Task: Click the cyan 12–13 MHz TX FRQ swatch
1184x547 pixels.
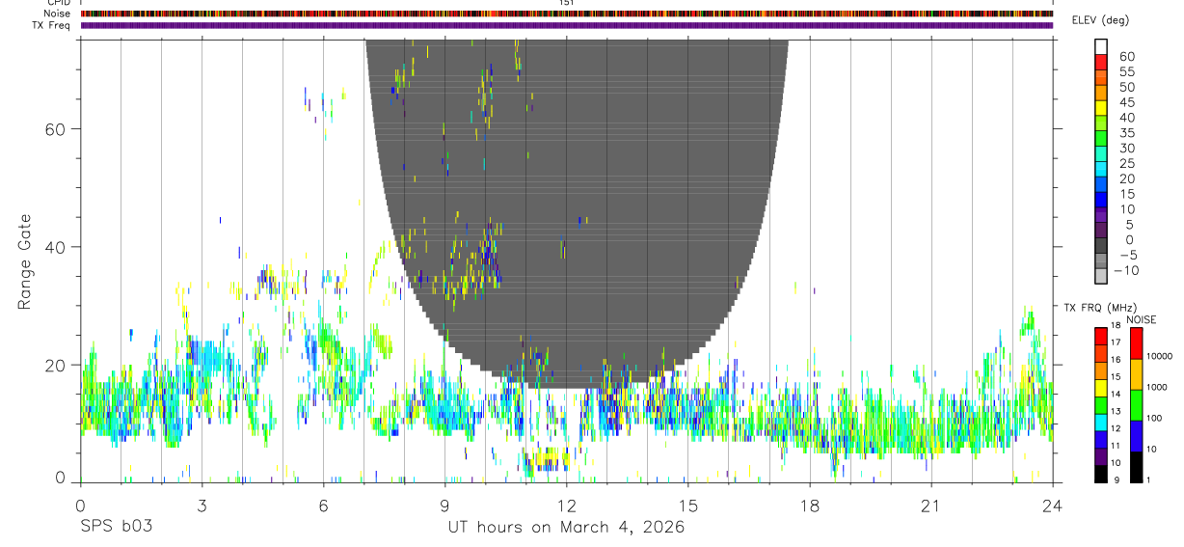Action: (x=1101, y=422)
